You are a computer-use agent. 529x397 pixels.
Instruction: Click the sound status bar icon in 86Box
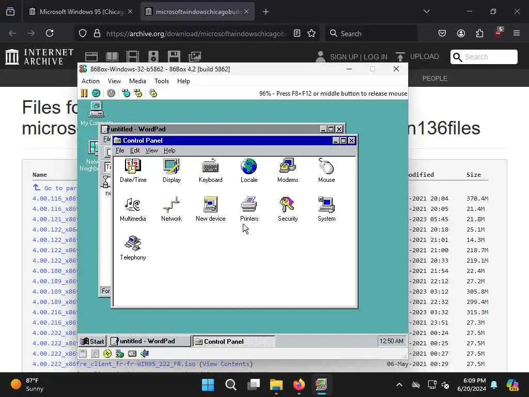coord(145,354)
